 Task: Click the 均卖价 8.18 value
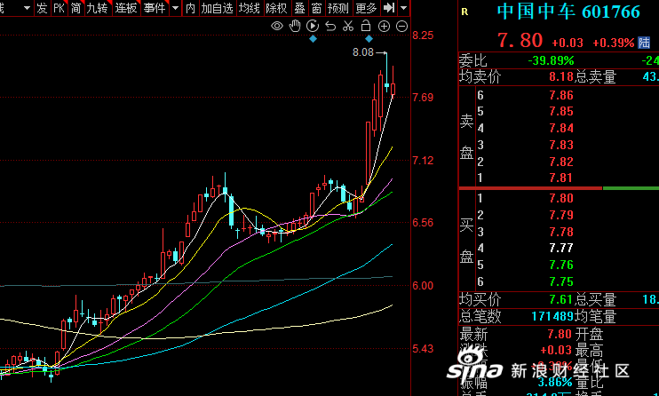(x=561, y=77)
